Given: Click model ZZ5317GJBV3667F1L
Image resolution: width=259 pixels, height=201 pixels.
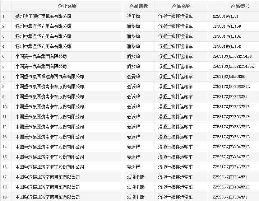Looking at the screenshot, I should coord(231,137).
